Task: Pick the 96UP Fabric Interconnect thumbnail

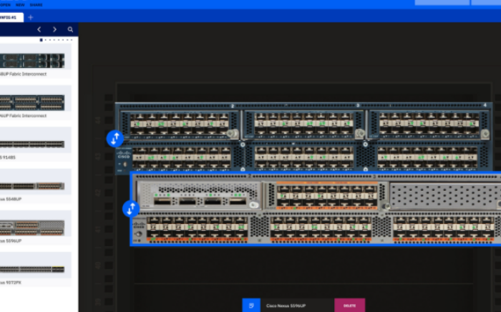Action: pos(32,102)
